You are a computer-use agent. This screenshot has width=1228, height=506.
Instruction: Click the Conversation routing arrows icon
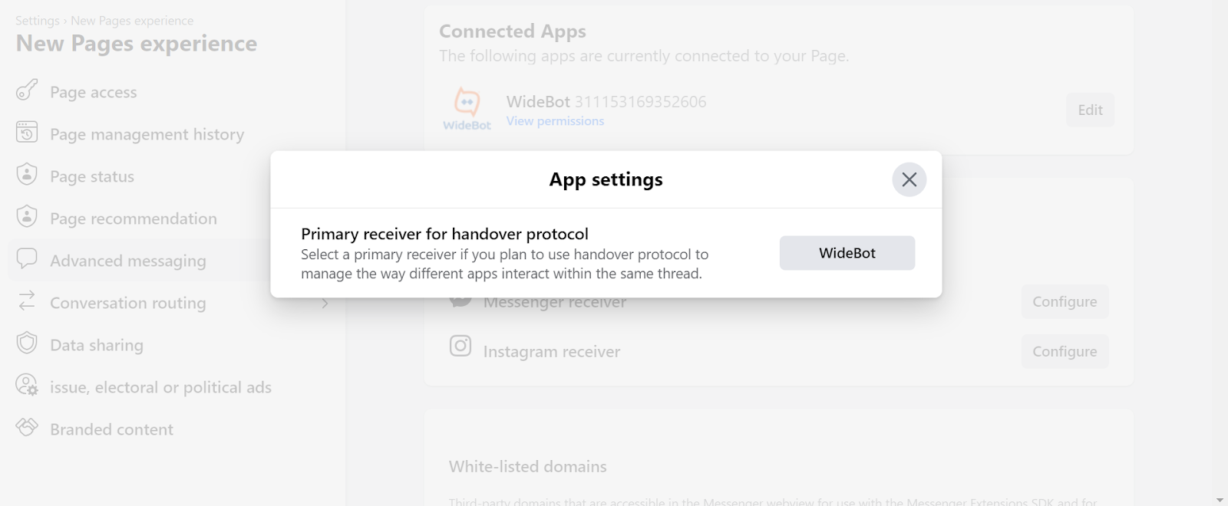point(27,301)
